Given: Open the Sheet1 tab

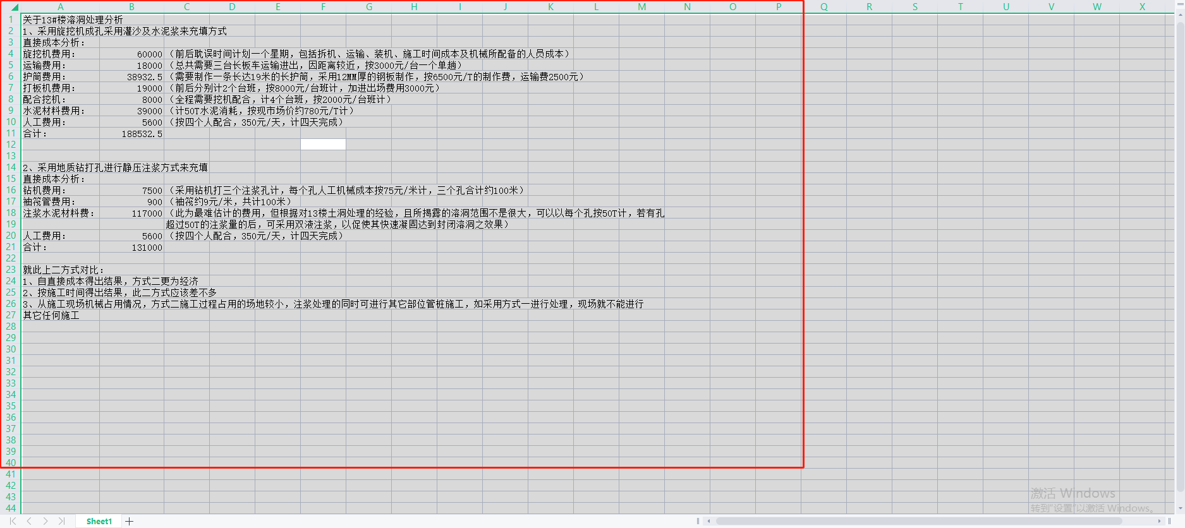Looking at the screenshot, I should coord(99,521).
